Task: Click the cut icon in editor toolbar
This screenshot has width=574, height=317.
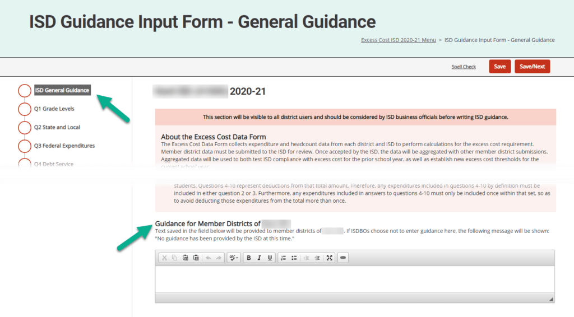Action: tap(164, 258)
